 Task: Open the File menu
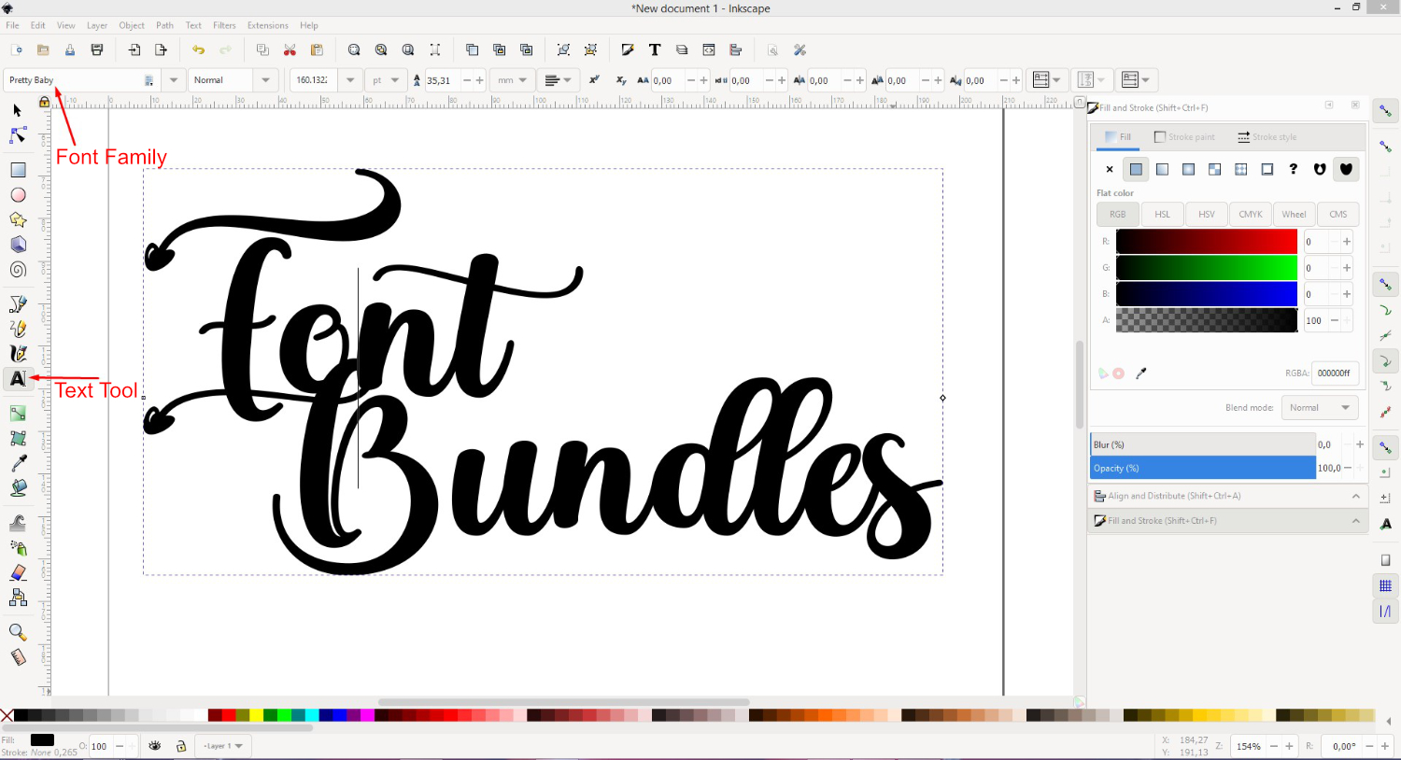tap(12, 25)
